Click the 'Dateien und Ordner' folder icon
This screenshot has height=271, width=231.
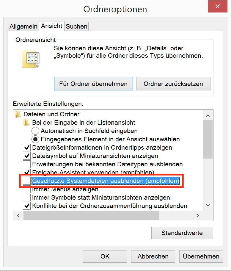(x=18, y=114)
